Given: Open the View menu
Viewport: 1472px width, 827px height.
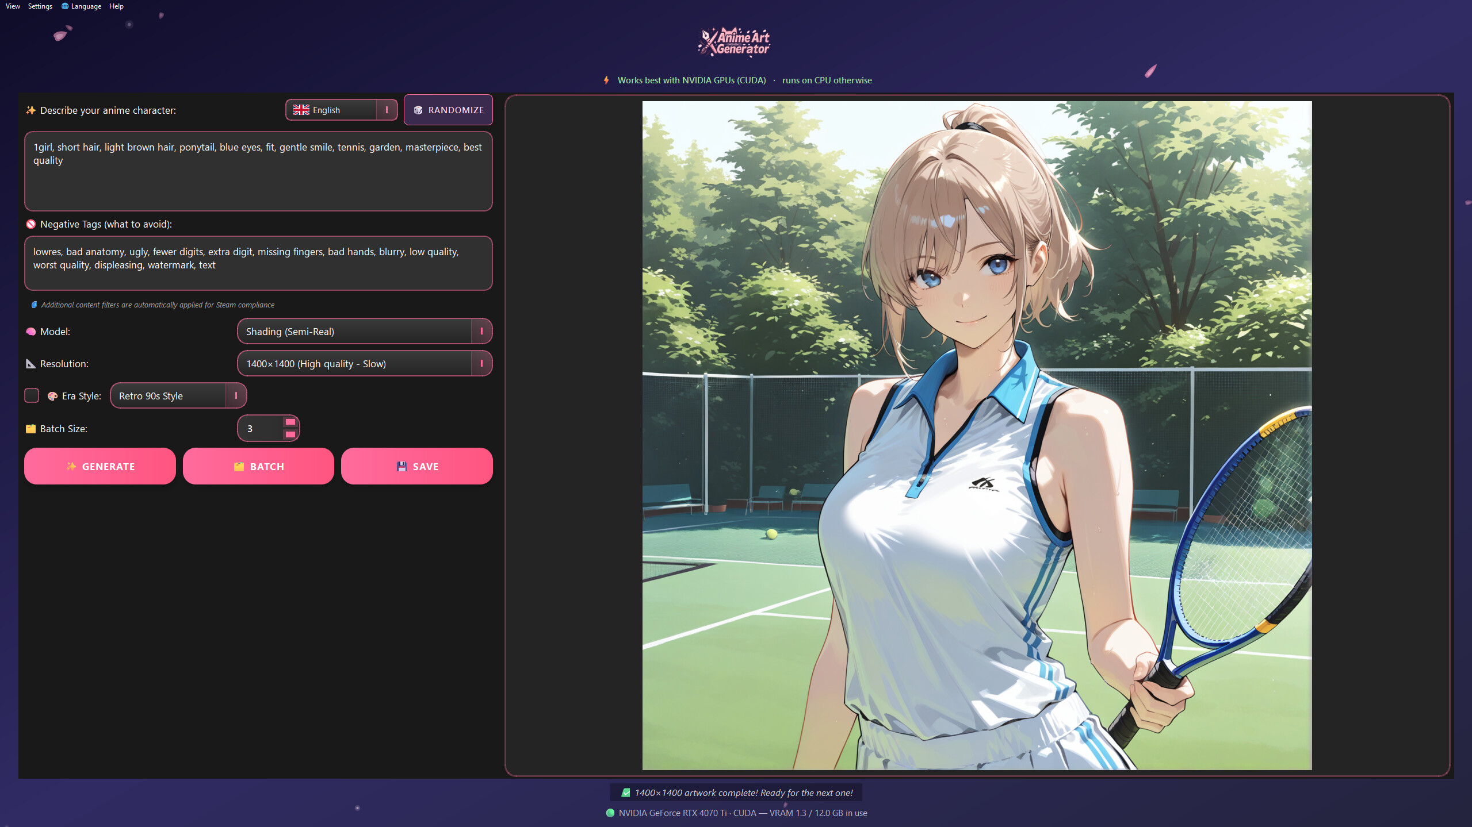Looking at the screenshot, I should (x=13, y=6).
